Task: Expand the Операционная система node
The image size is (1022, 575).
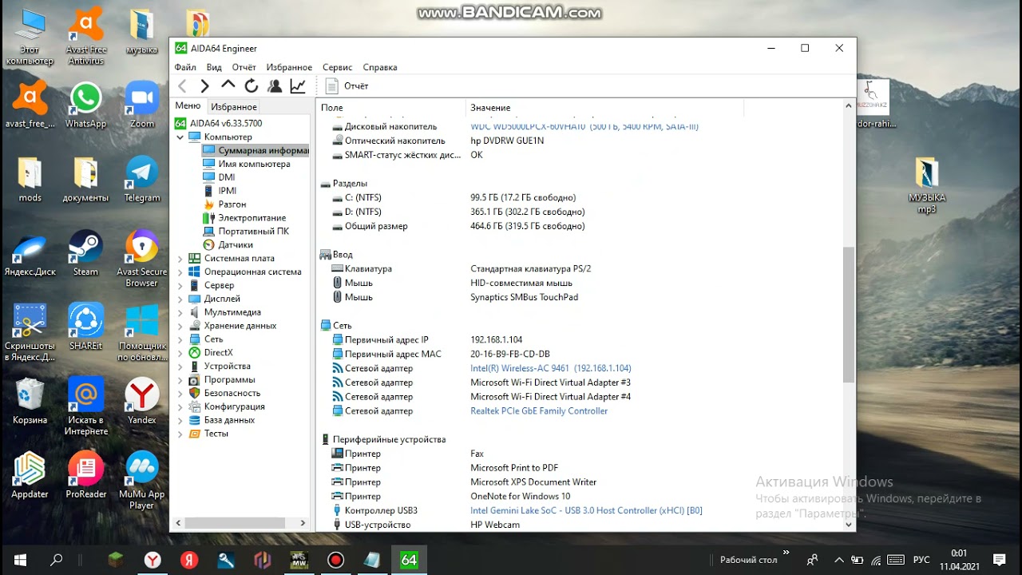Action: 180,272
